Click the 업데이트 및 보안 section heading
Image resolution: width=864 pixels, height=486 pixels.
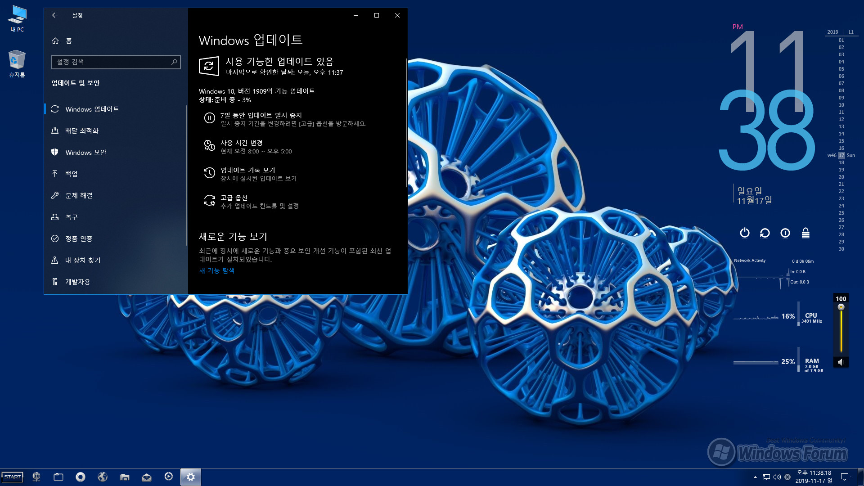coord(76,83)
